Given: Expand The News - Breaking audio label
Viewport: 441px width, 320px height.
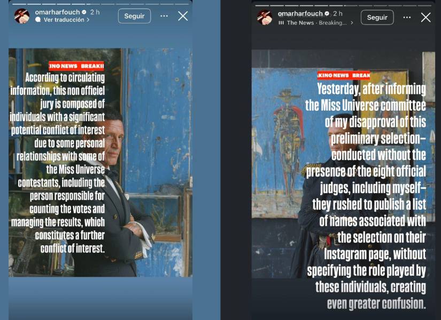Looking at the screenshot, I should coord(316,23).
